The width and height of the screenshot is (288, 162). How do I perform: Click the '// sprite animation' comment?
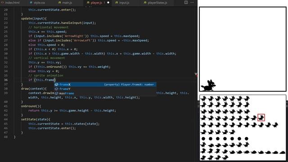click(46, 76)
